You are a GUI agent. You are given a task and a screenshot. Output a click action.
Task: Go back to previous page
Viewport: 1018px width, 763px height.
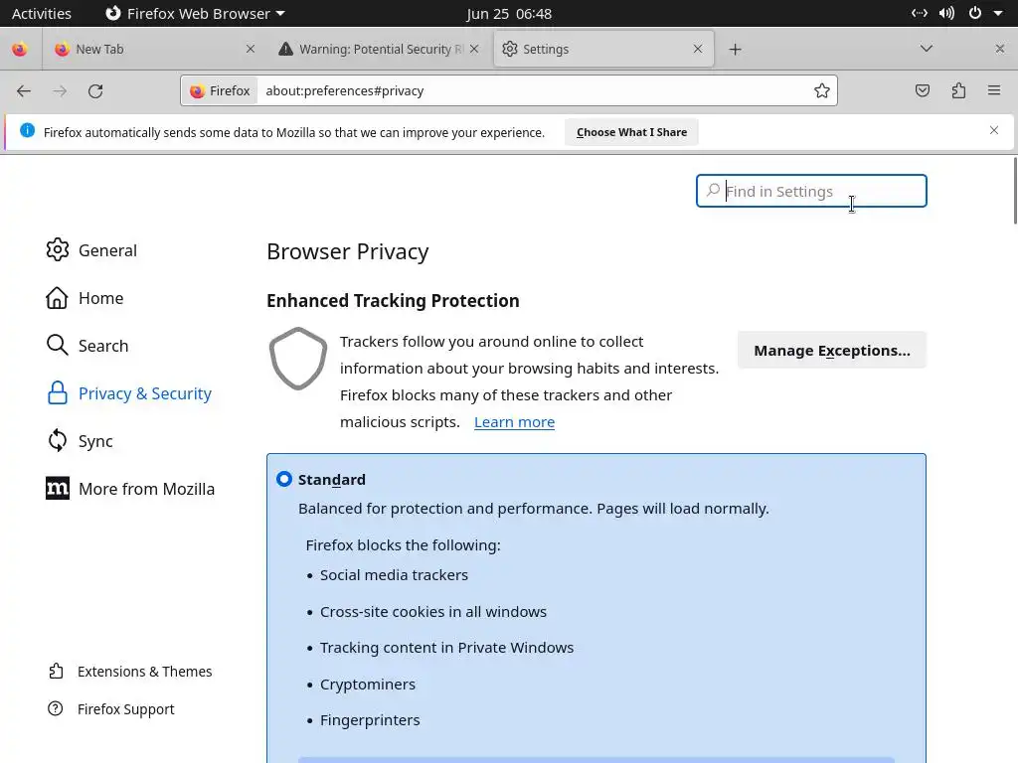(x=24, y=90)
